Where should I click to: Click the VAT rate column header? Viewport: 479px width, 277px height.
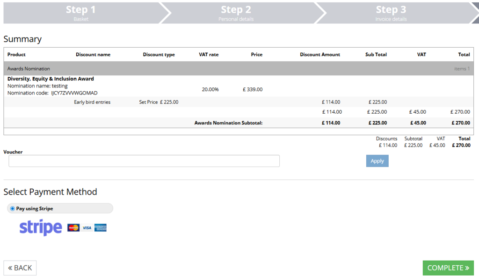209,55
